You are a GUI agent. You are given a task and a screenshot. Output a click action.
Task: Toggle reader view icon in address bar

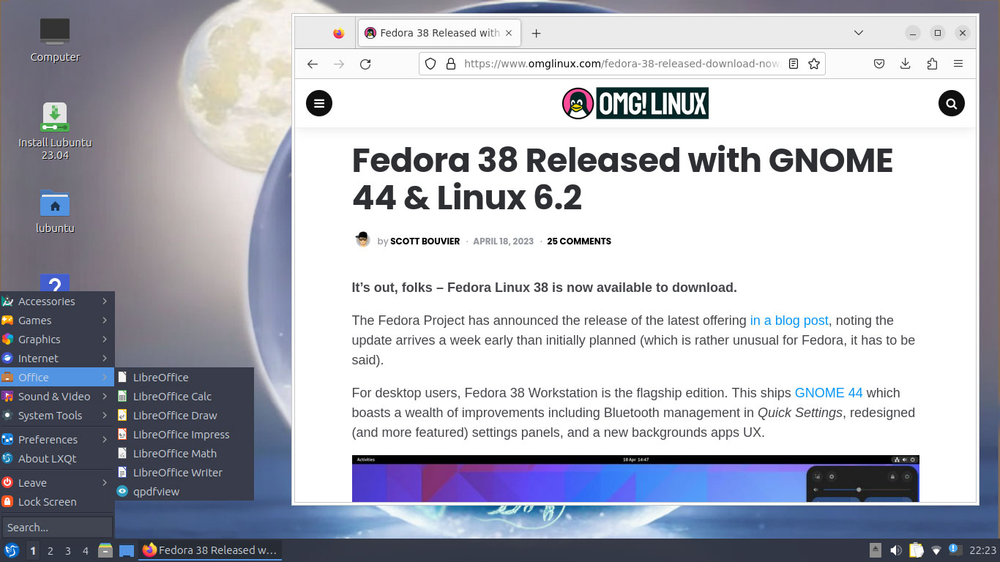tap(794, 64)
